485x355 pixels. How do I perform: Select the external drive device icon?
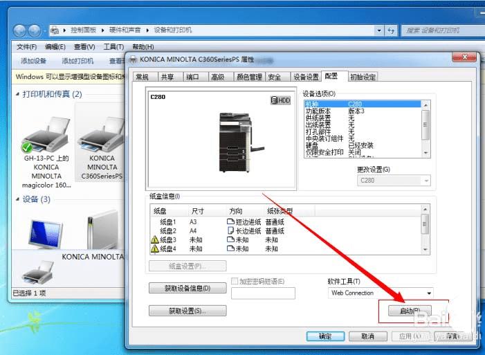[102, 229]
